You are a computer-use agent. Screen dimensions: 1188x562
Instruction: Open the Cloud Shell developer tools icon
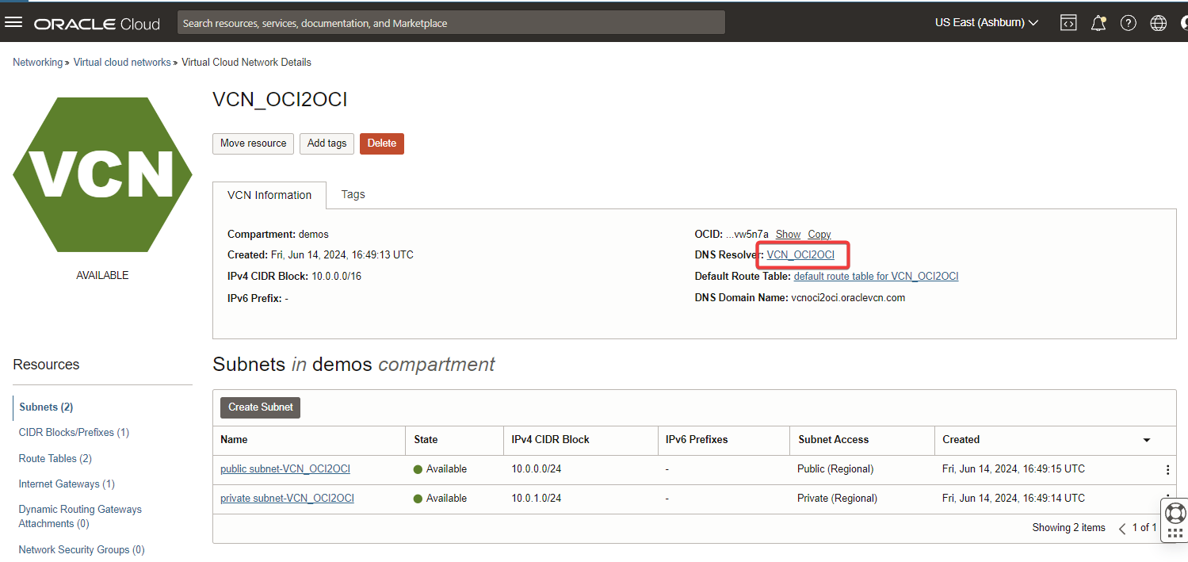click(1068, 23)
